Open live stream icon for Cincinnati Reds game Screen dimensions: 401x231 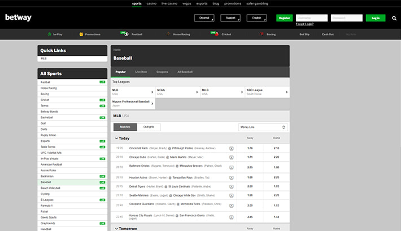pos(231,148)
